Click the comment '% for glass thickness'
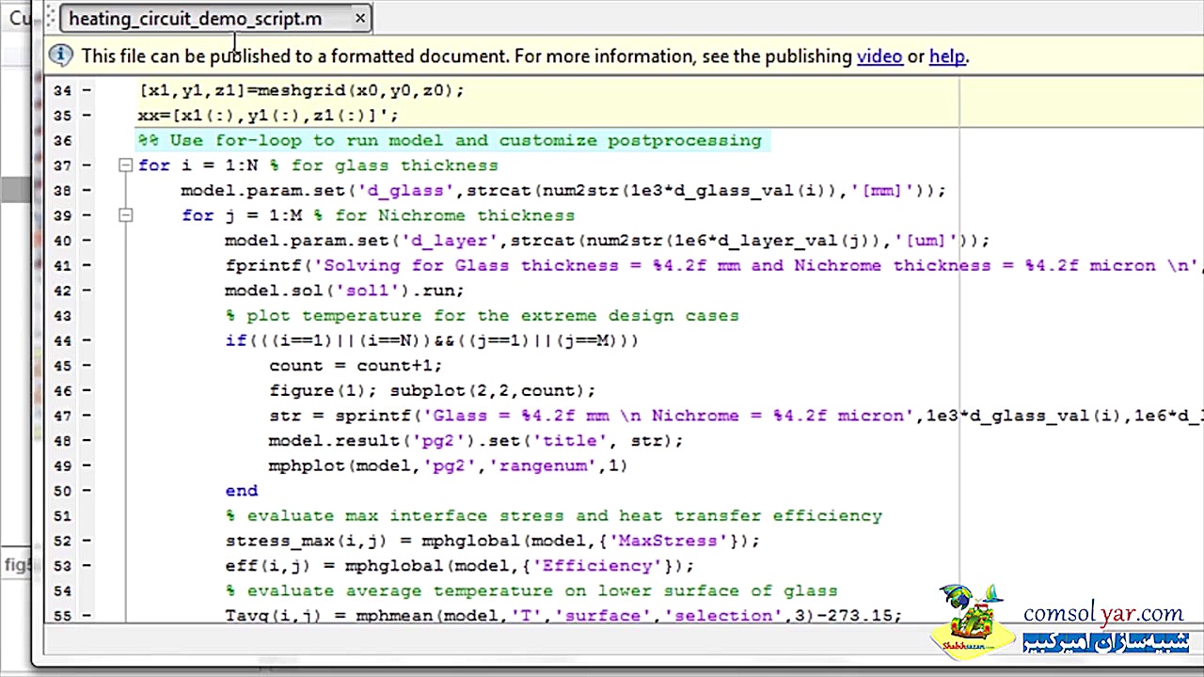1204x677 pixels. pos(384,165)
